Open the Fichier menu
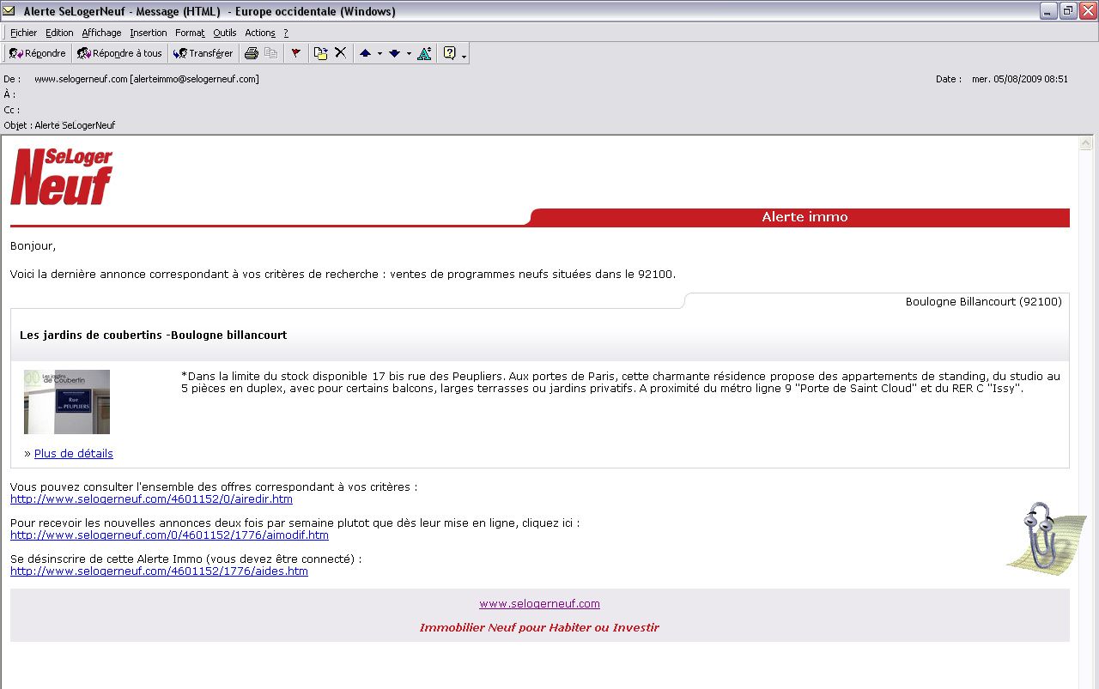 [24, 33]
